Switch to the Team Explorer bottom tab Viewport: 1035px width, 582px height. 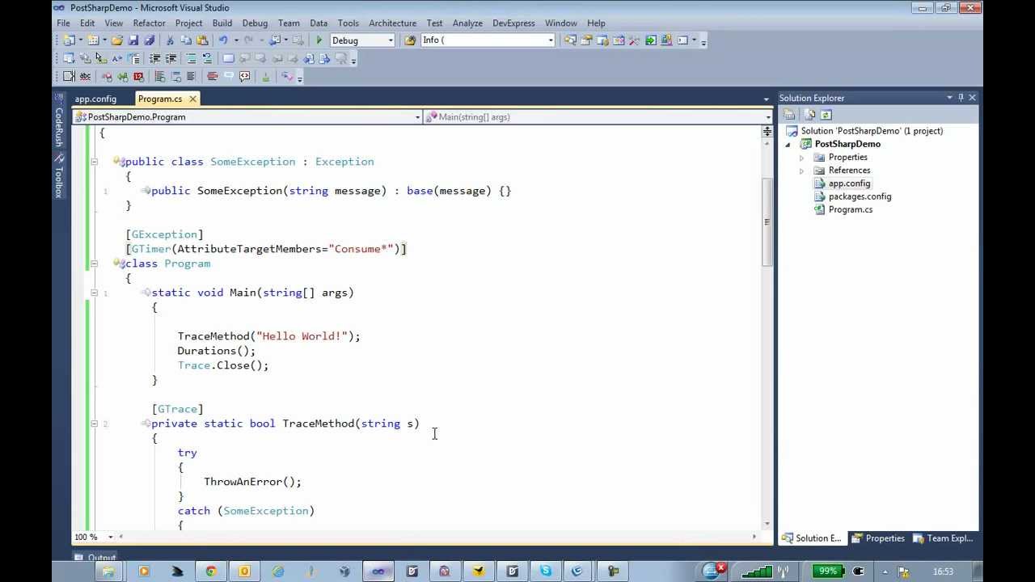[x=944, y=538]
